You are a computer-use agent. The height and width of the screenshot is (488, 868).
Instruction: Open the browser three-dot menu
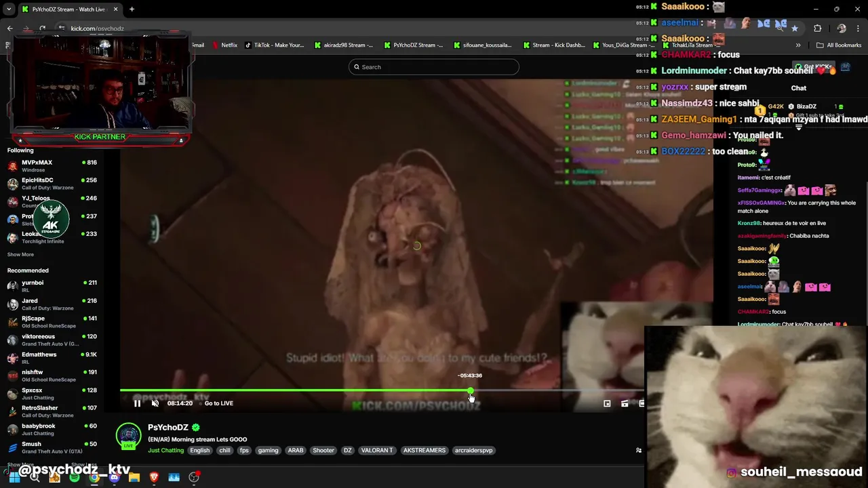(859, 28)
